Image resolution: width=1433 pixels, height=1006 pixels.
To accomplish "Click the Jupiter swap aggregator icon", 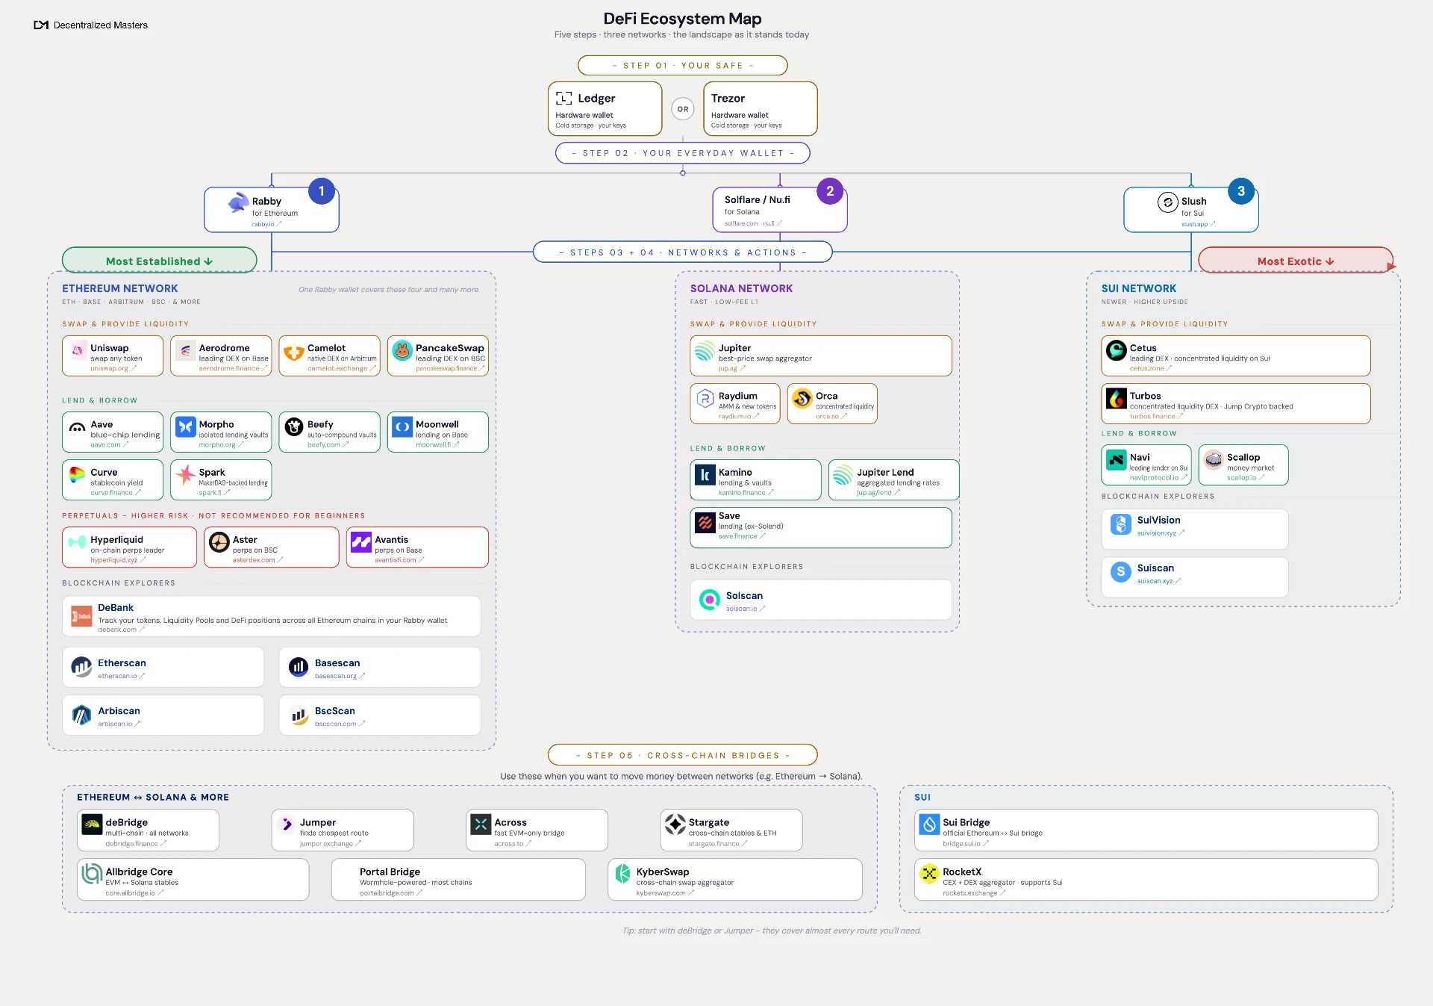I will [705, 350].
